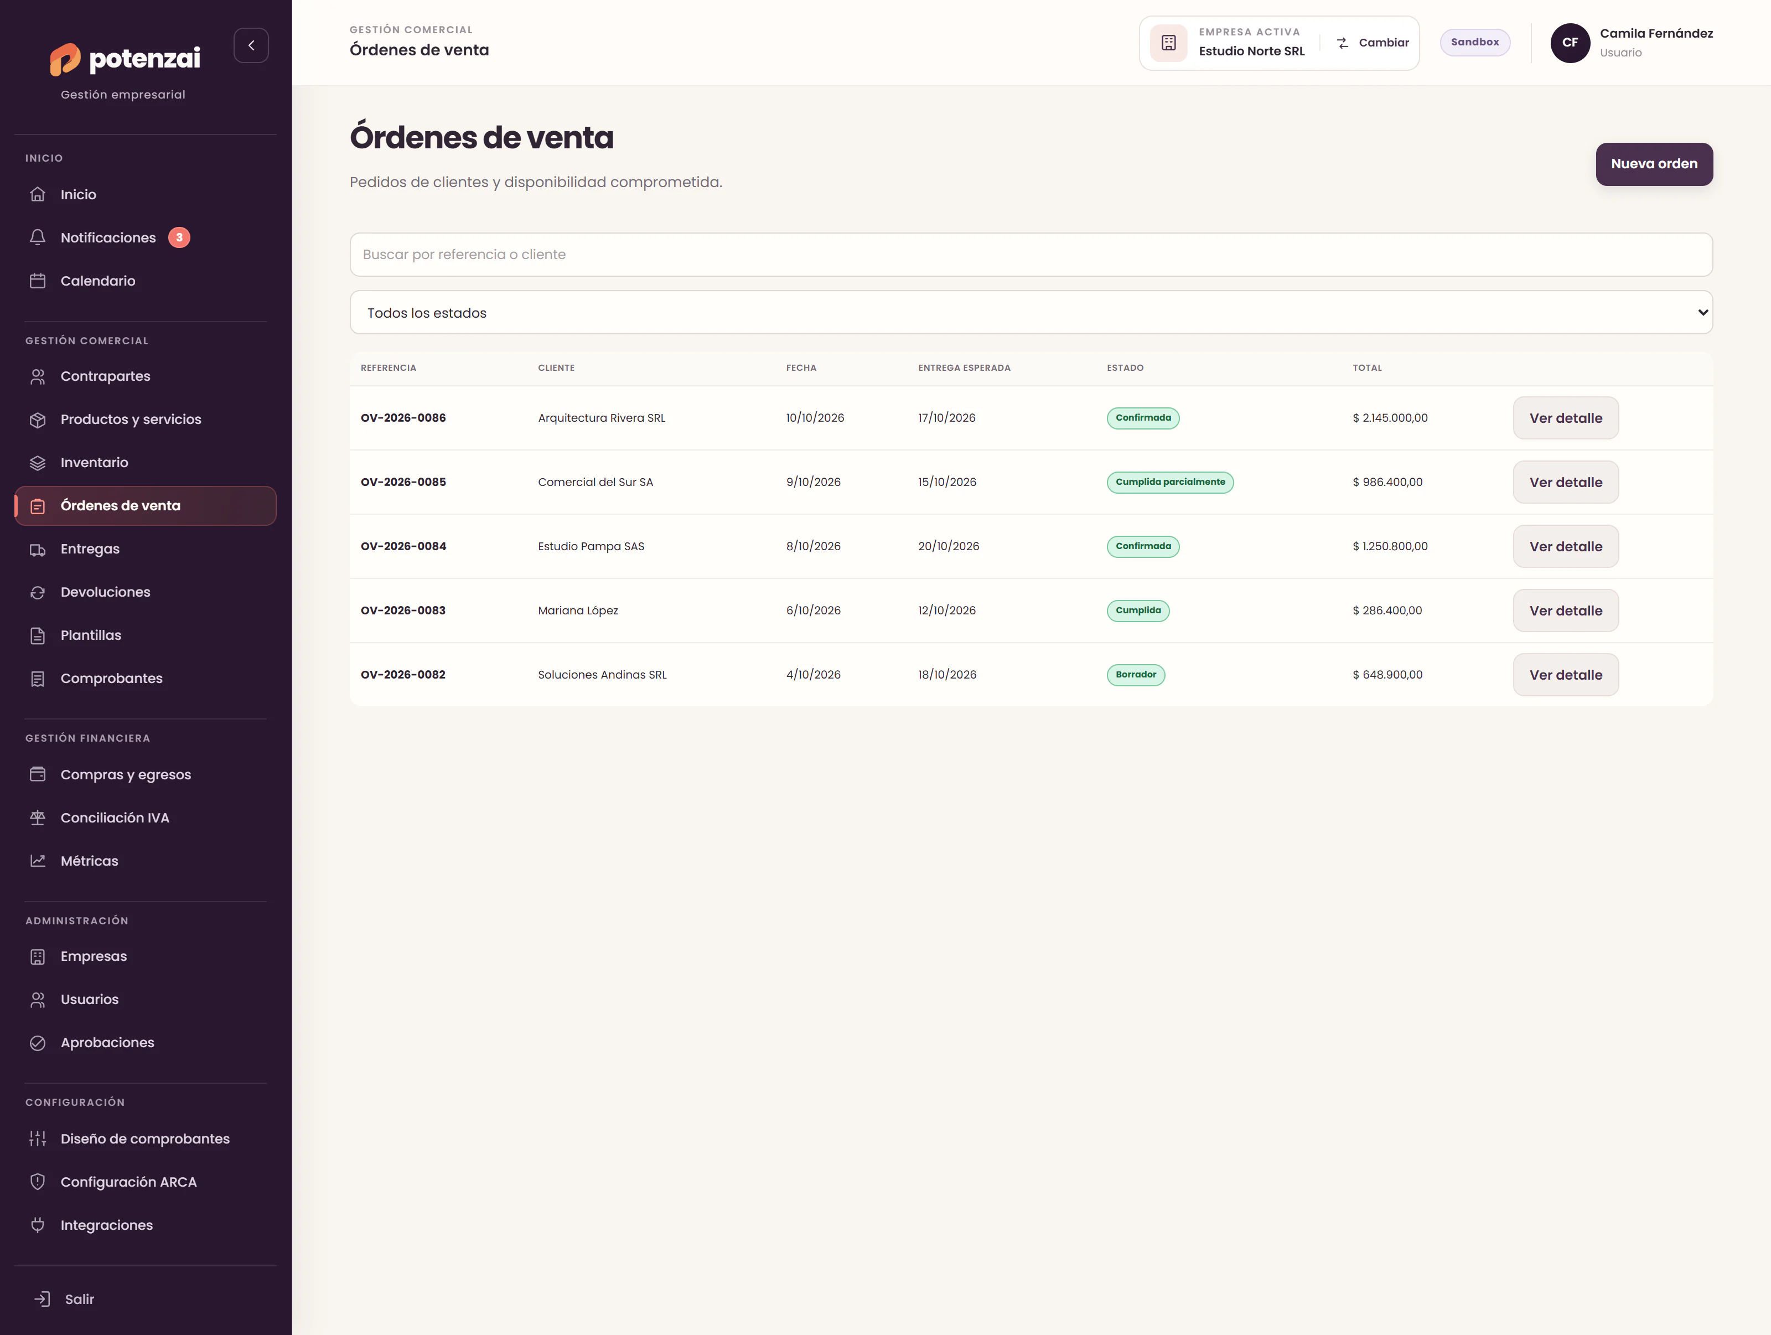1771x1335 pixels.
Task: Click the Plantillas document icon
Action: 38,636
